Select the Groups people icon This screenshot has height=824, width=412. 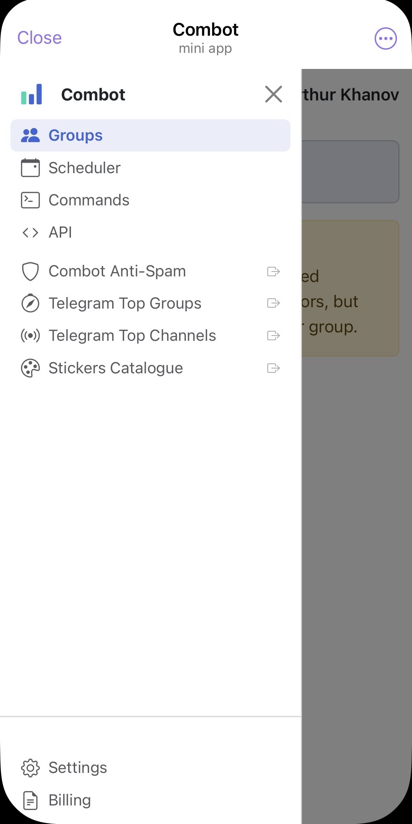point(30,135)
